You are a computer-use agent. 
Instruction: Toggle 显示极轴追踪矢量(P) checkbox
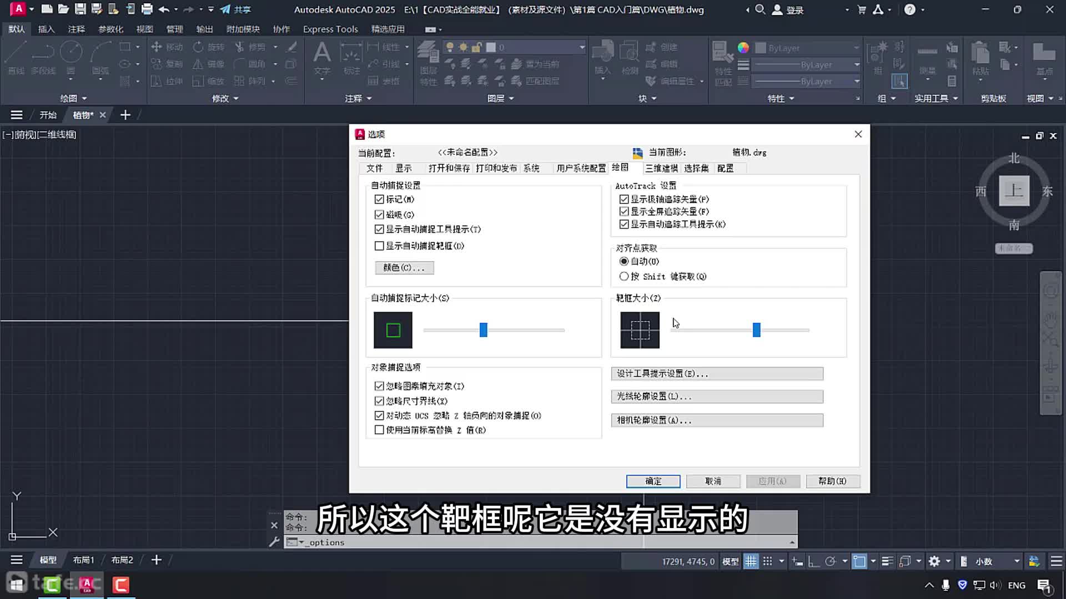624,199
